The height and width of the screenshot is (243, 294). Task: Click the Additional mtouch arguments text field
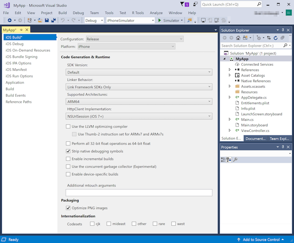click(x=139, y=193)
